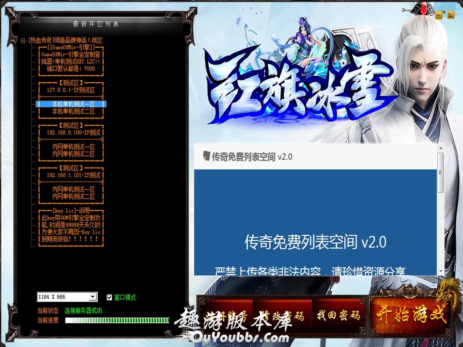Click the 连接服务器成功 status text
The image size is (463, 347).
pos(87,311)
